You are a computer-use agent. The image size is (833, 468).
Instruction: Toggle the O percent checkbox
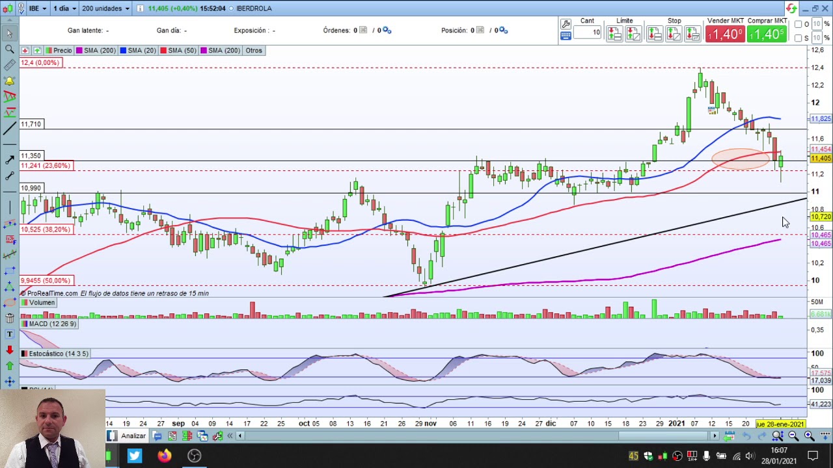[799, 24]
